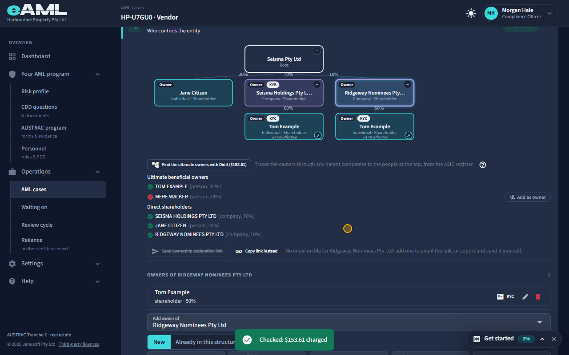Screen dimensions: 569x355
Task: Run KYC for Tom Example owner row
Action: (505, 296)
